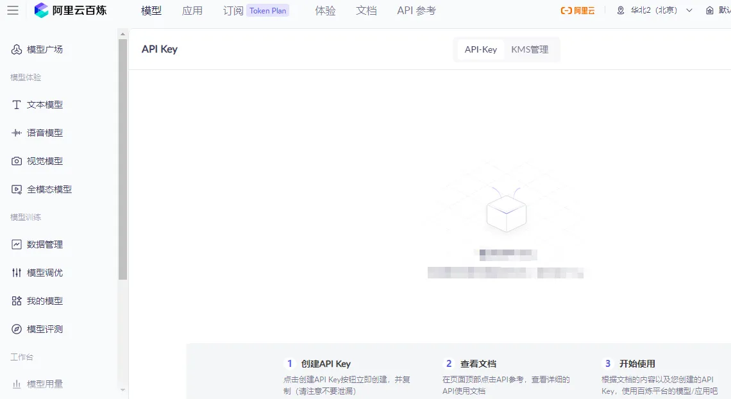Viewport: 731px width, 399px height.
Task: Click the 开始使用 step heading
Action: coord(637,364)
